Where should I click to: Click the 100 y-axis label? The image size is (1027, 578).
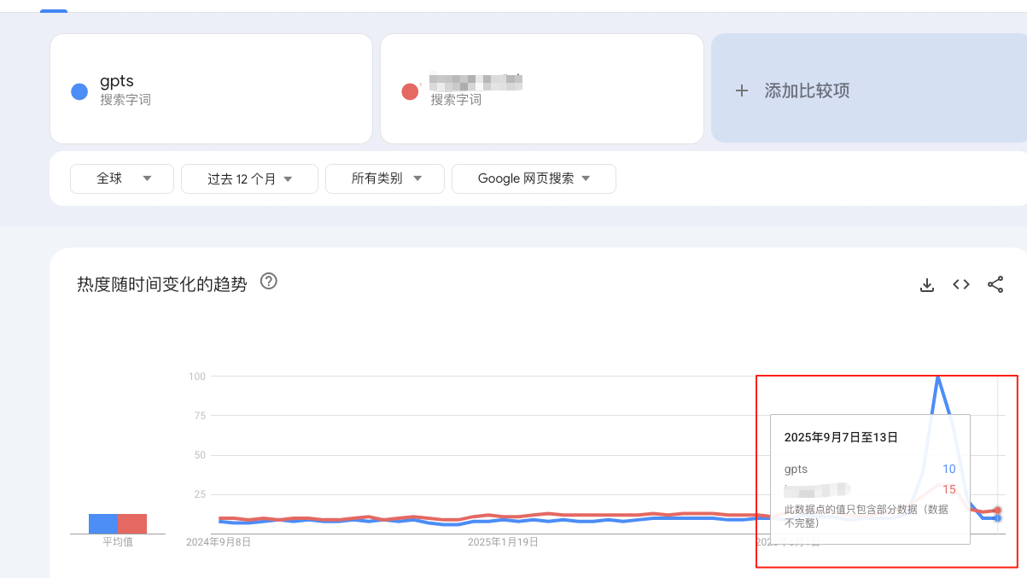point(197,377)
